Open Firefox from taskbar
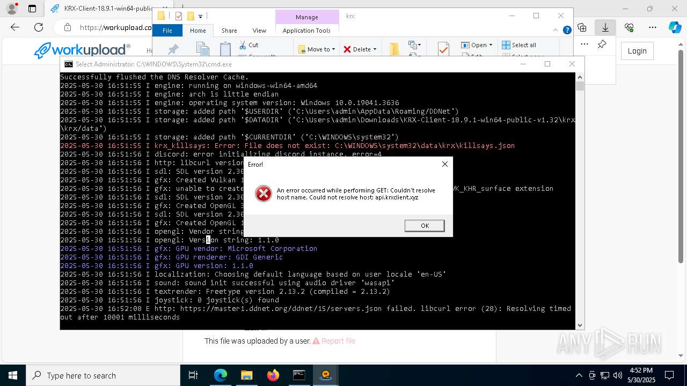The image size is (687, 386). point(273,375)
